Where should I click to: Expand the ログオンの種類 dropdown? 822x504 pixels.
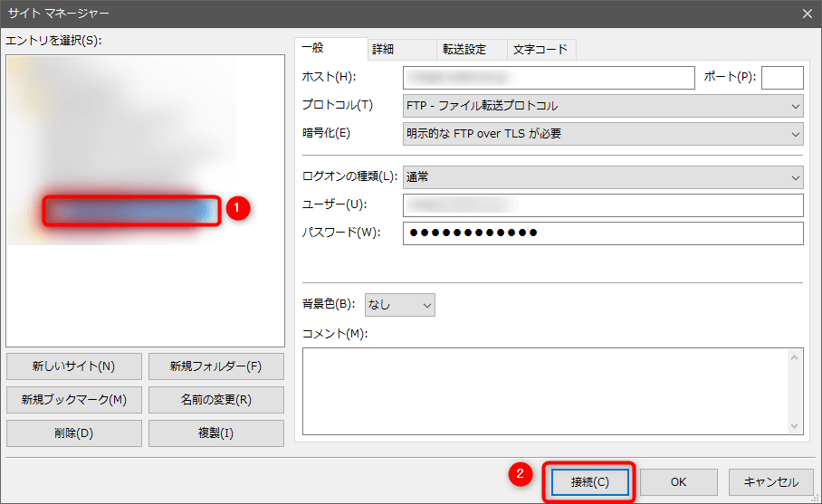tap(603, 177)
